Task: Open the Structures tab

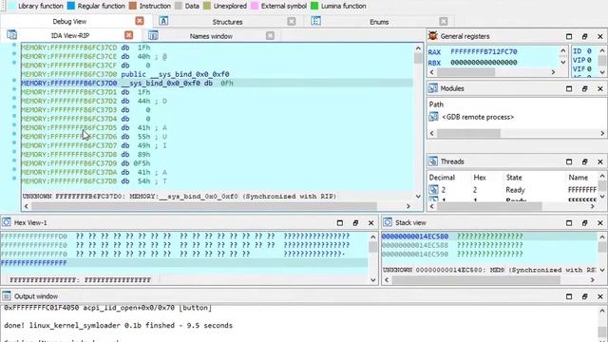Action: point(227,22)
